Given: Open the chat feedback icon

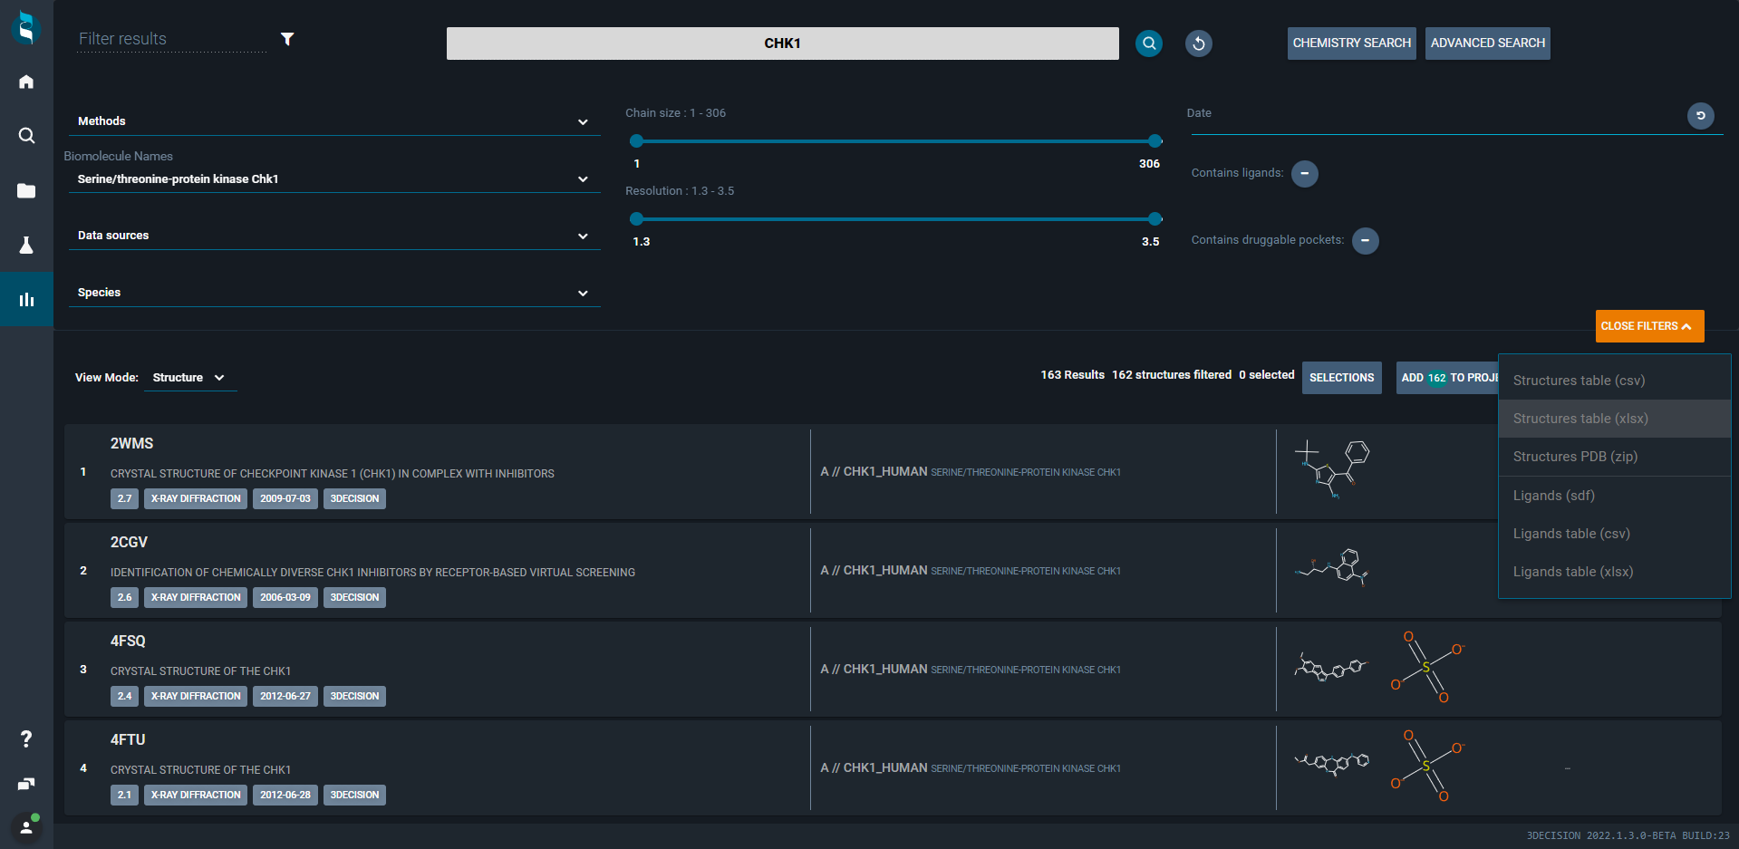Looking at the screenshot, I should (26, 784).
